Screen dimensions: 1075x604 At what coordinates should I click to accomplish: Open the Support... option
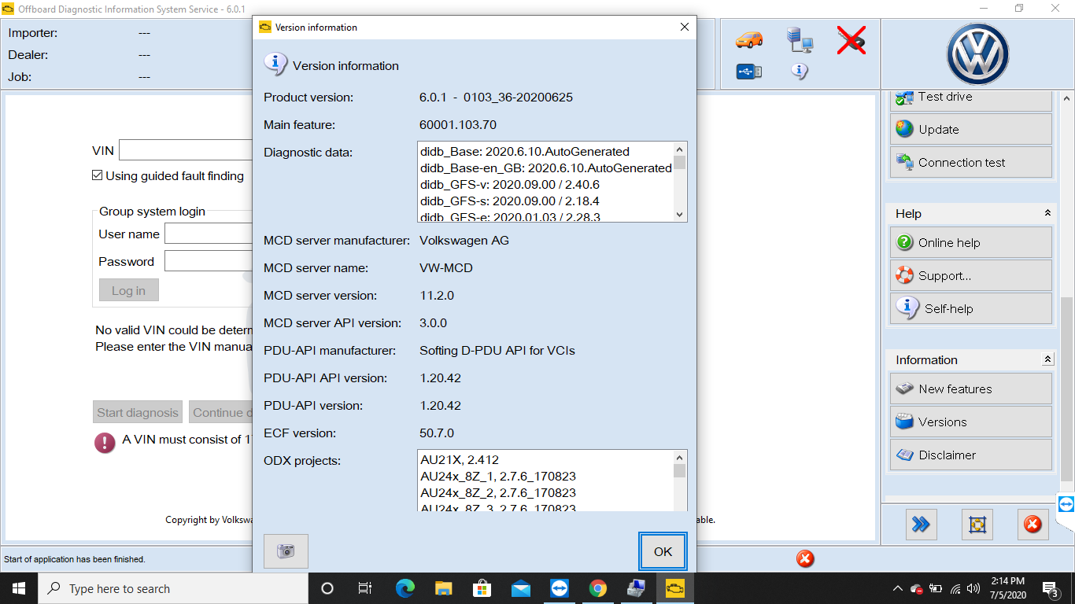(x=971, y=275)
